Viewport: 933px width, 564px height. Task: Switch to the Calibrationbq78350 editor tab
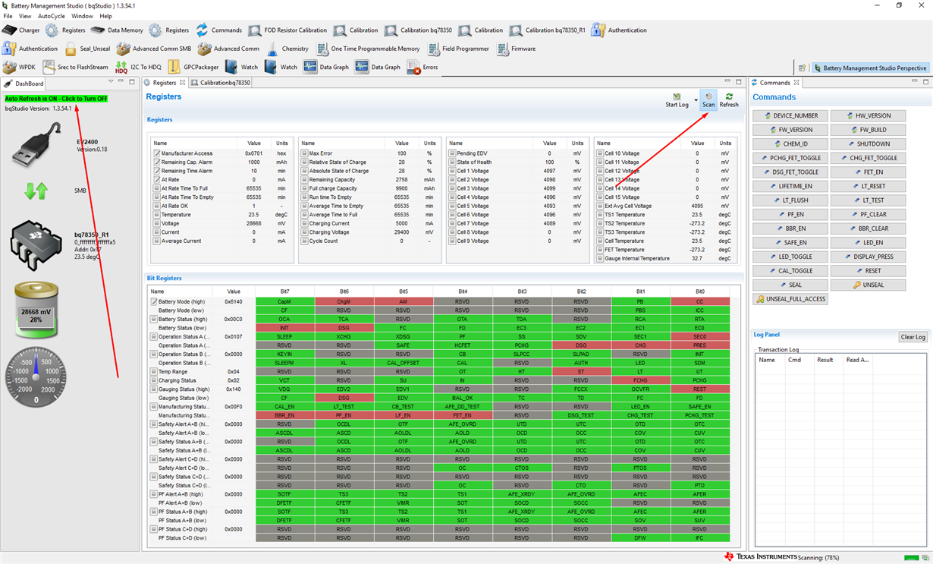(x=220, y=83)
